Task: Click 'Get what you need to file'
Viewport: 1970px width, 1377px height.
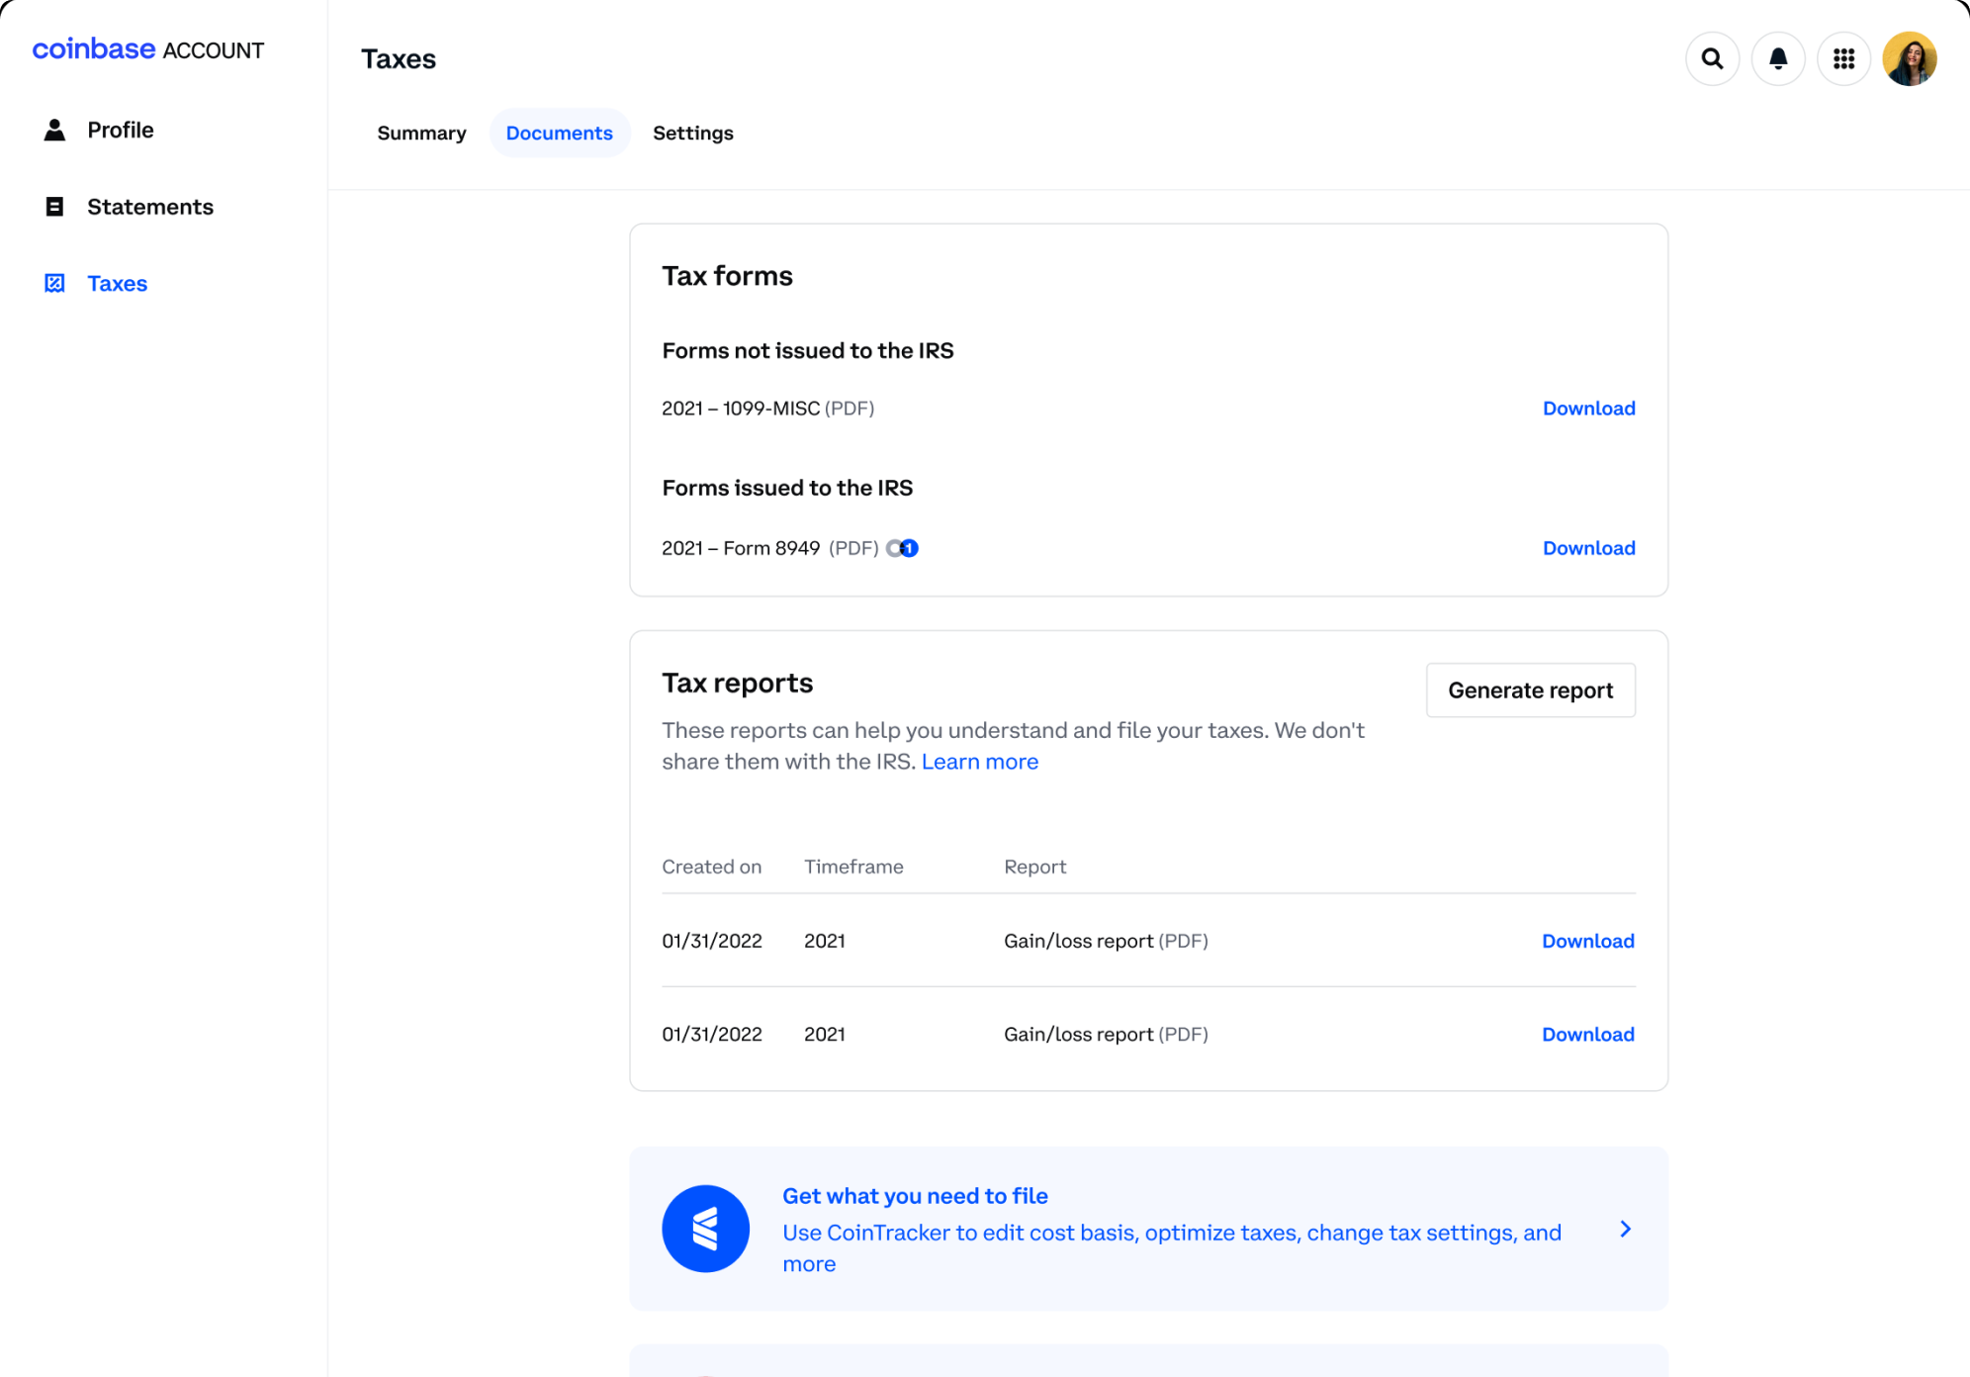Action: [x=915, y=1196]
